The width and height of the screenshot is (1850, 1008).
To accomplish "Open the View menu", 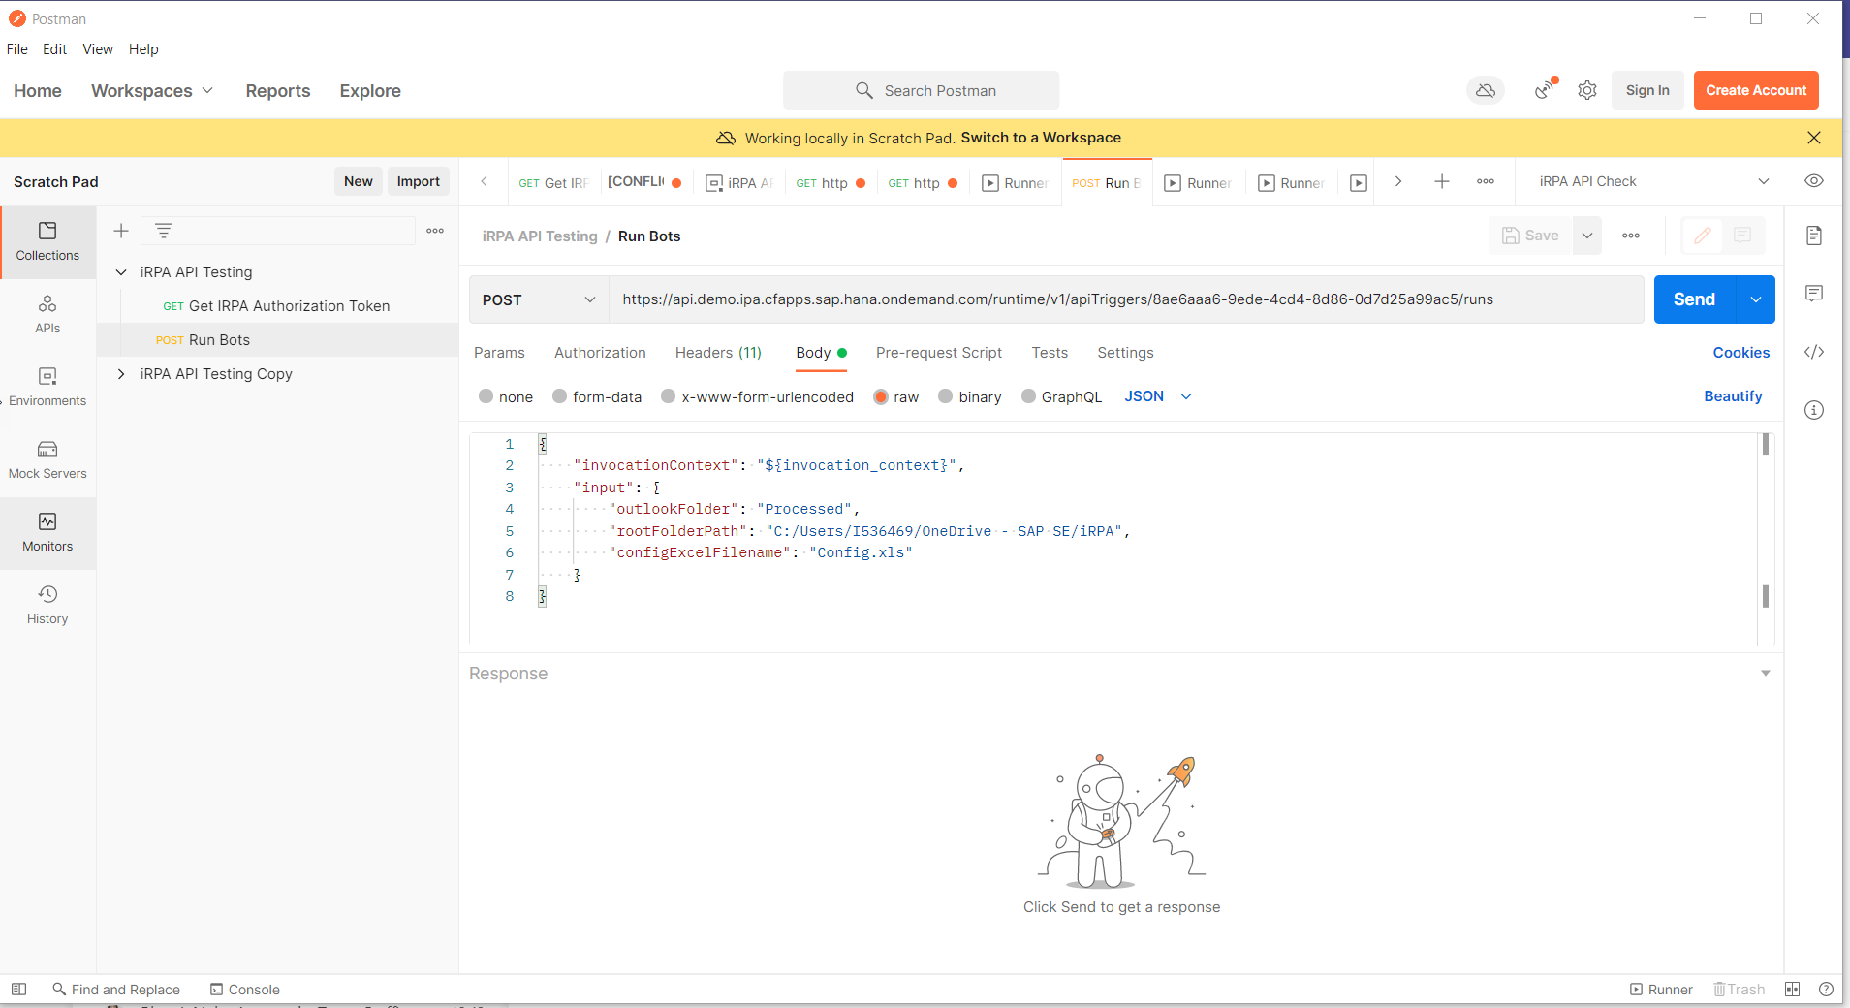I will tap(98, 49).
